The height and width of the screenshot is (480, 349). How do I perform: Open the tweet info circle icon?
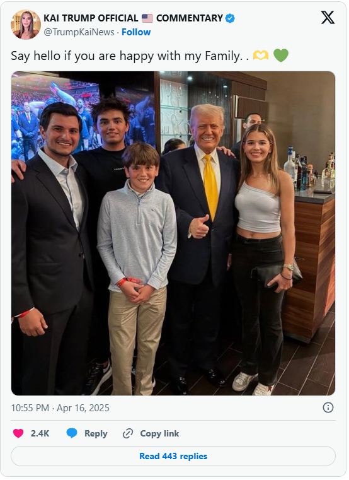click(328, 407)
